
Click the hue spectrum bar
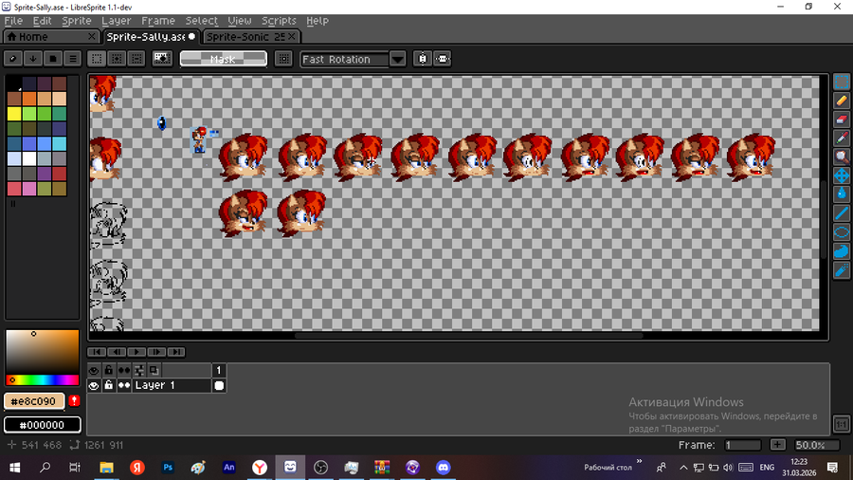tap(43, 379)
